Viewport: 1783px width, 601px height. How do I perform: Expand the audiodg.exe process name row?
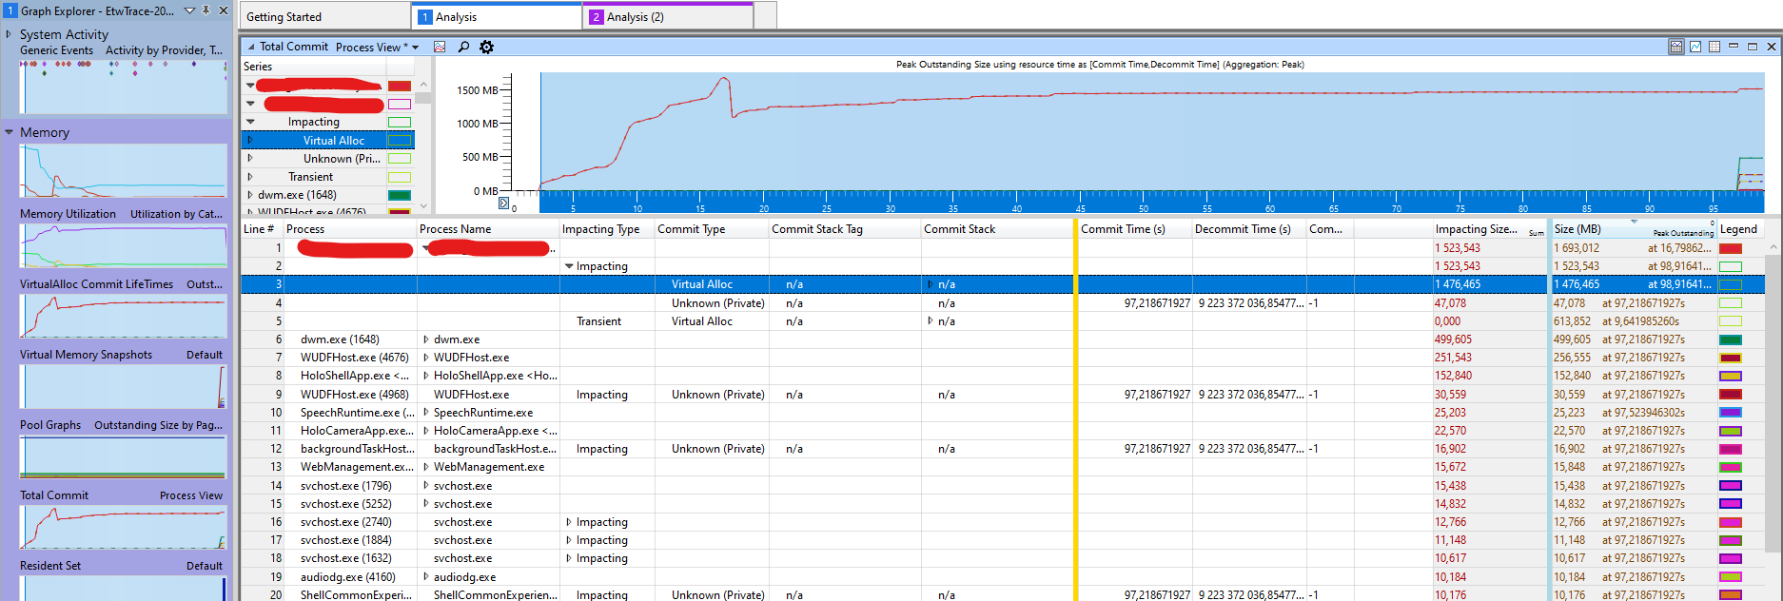(426, 577)
